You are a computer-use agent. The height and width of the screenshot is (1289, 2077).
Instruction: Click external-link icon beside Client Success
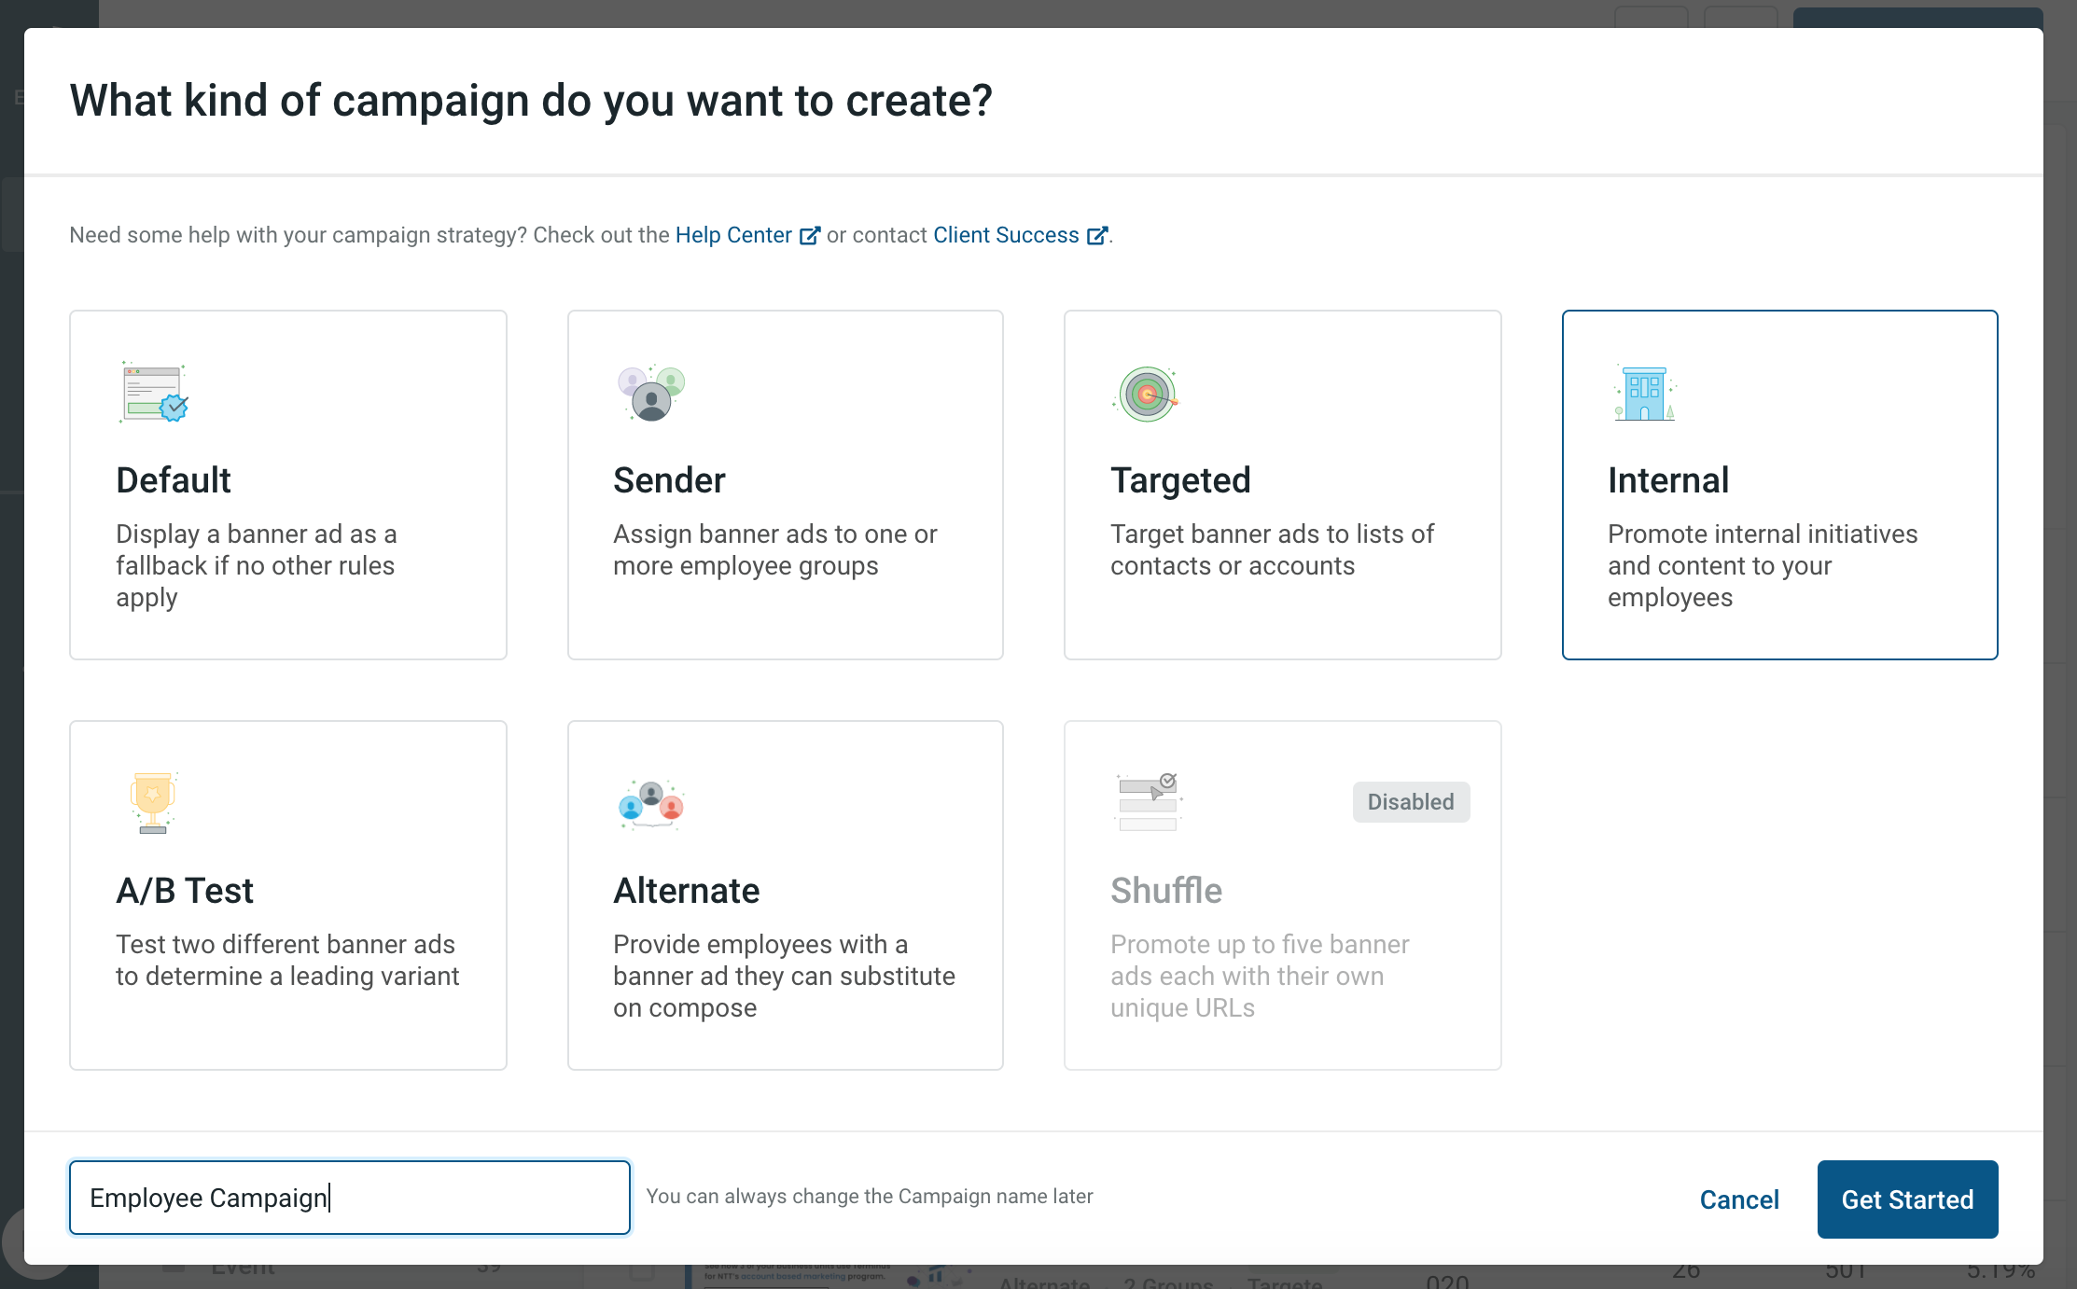pyautogui.click(x=1097, y=236)
